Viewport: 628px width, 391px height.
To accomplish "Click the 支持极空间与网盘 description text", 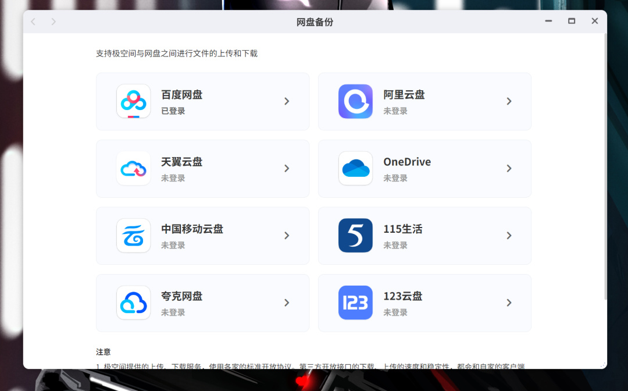I will coord(177,54).
